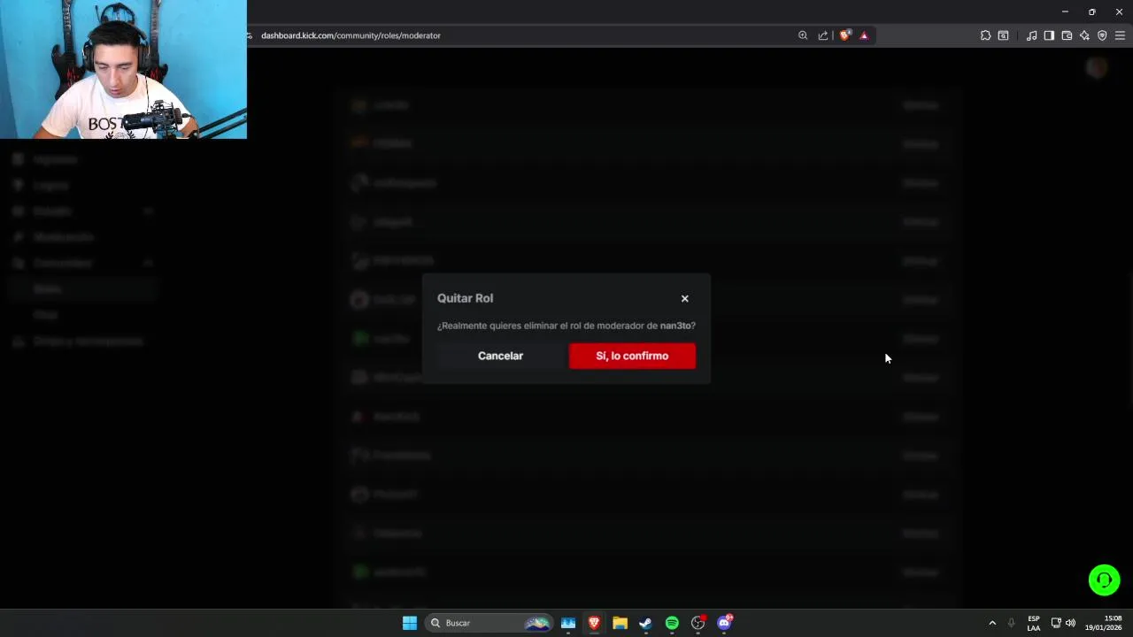Toggle the browser sidebar panel icon
Screen dimensions: 1133x637
point(1049,35)
